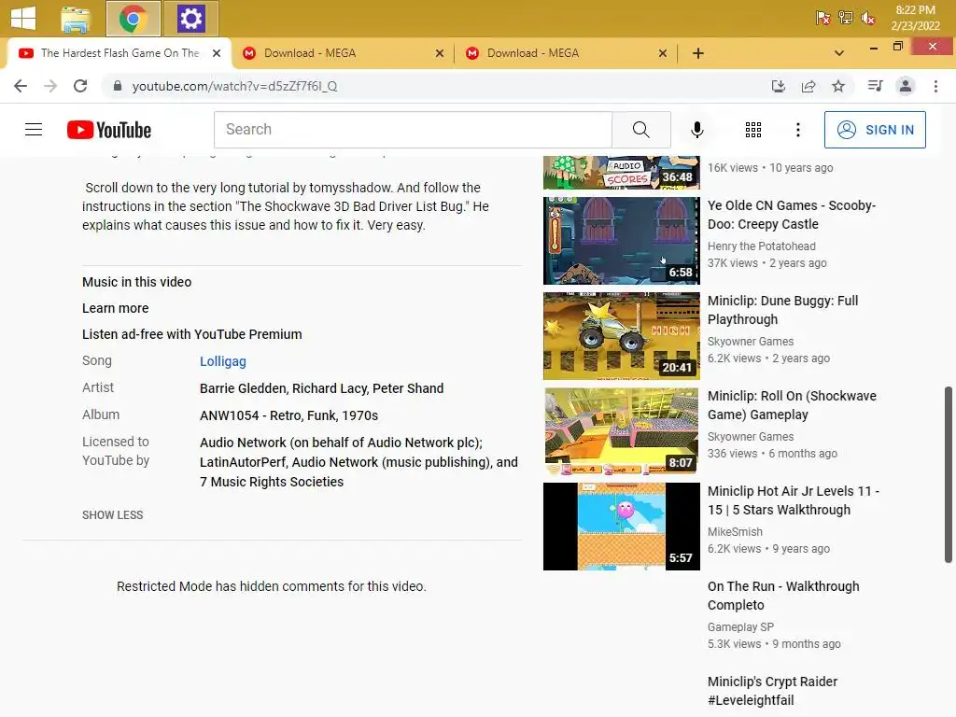Screen dimensions: 956x717
Task: Click the page vertical scrollbar thumb
Action: [x=949, y=474]
